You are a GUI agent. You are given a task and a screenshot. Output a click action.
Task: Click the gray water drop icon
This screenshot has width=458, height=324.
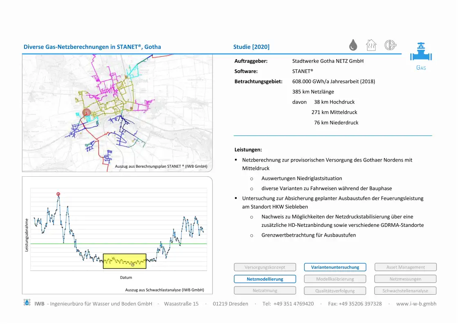pos(353,45)
